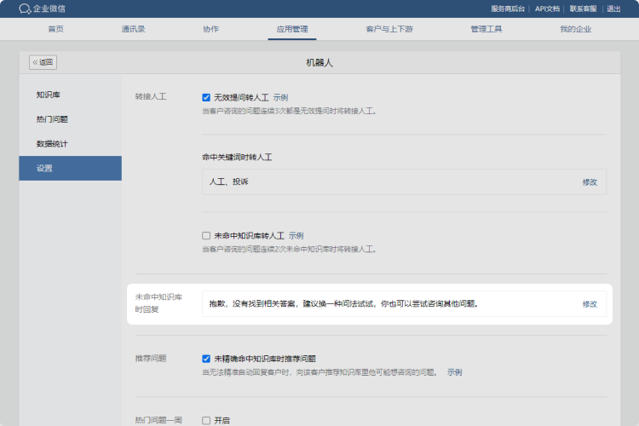Check the 开启 checkbox for 热门问题

pos(206,420)
